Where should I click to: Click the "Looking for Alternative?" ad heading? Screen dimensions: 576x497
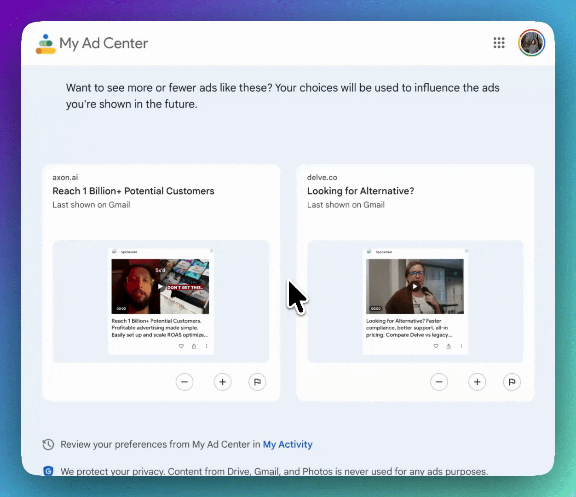point(360,191)
